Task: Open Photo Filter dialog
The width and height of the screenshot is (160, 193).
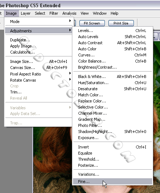Action: tap(112, 125)
